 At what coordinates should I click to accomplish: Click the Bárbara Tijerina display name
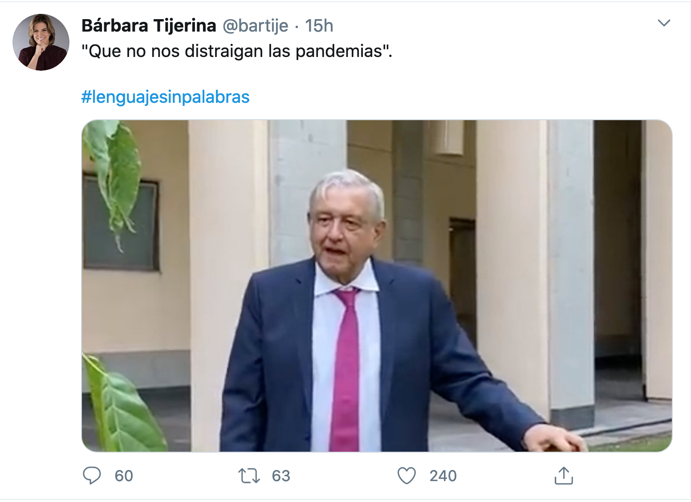(149, 26)
